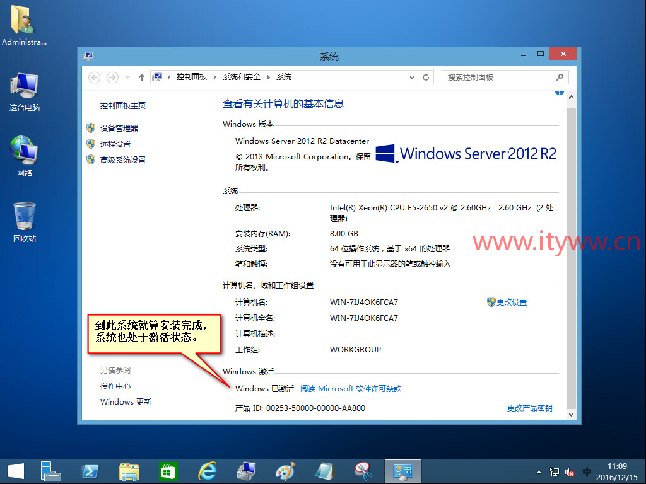Launch Snipping Tool from the taskbar
The width and height of the screenshot is (646, 484).
coord(363,471)
